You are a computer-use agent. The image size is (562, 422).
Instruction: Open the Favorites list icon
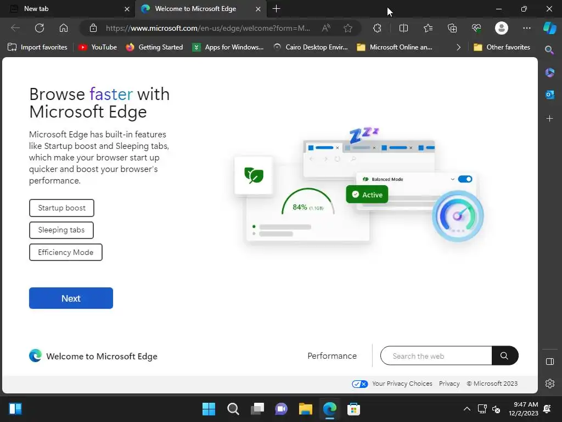tap(428, 28)
